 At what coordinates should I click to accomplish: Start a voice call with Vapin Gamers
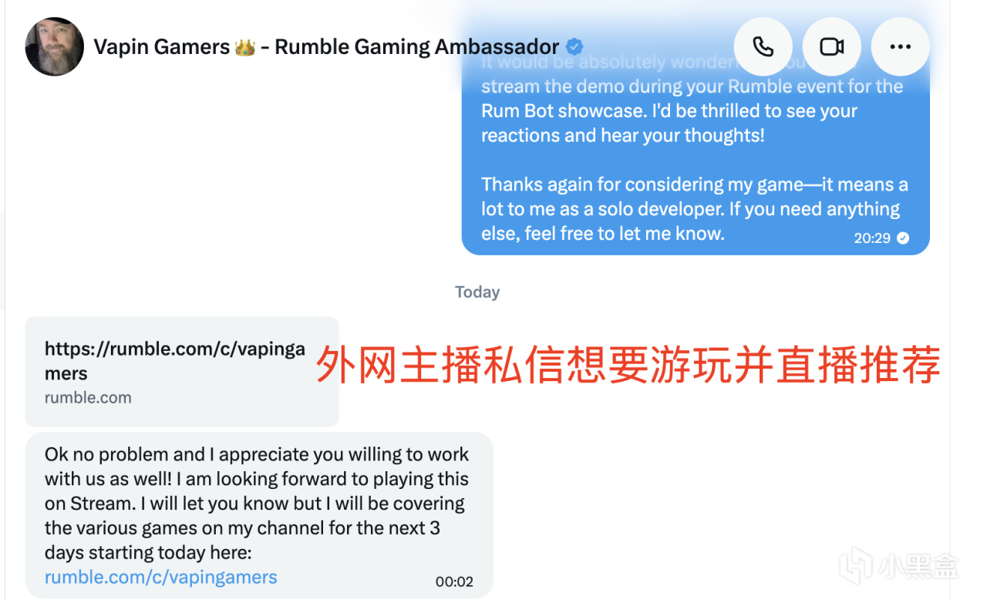tap(763, 46)
